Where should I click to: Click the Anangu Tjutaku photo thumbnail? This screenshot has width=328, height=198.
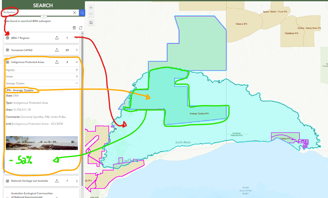pos(41,143)
